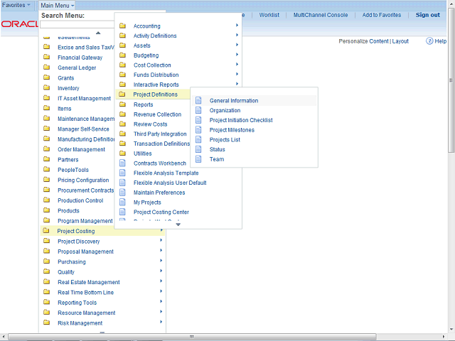Screen dimensions: 455x341
Task: Expand the Activity Definitions submenu arrow
Action: (x=237, y=35)
